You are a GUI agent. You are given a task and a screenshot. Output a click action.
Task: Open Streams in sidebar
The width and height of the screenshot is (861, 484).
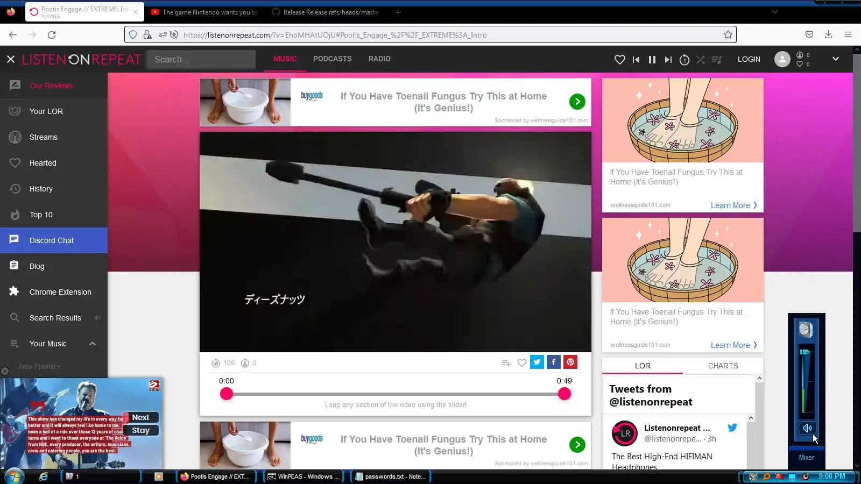click(x=54, y=137)
